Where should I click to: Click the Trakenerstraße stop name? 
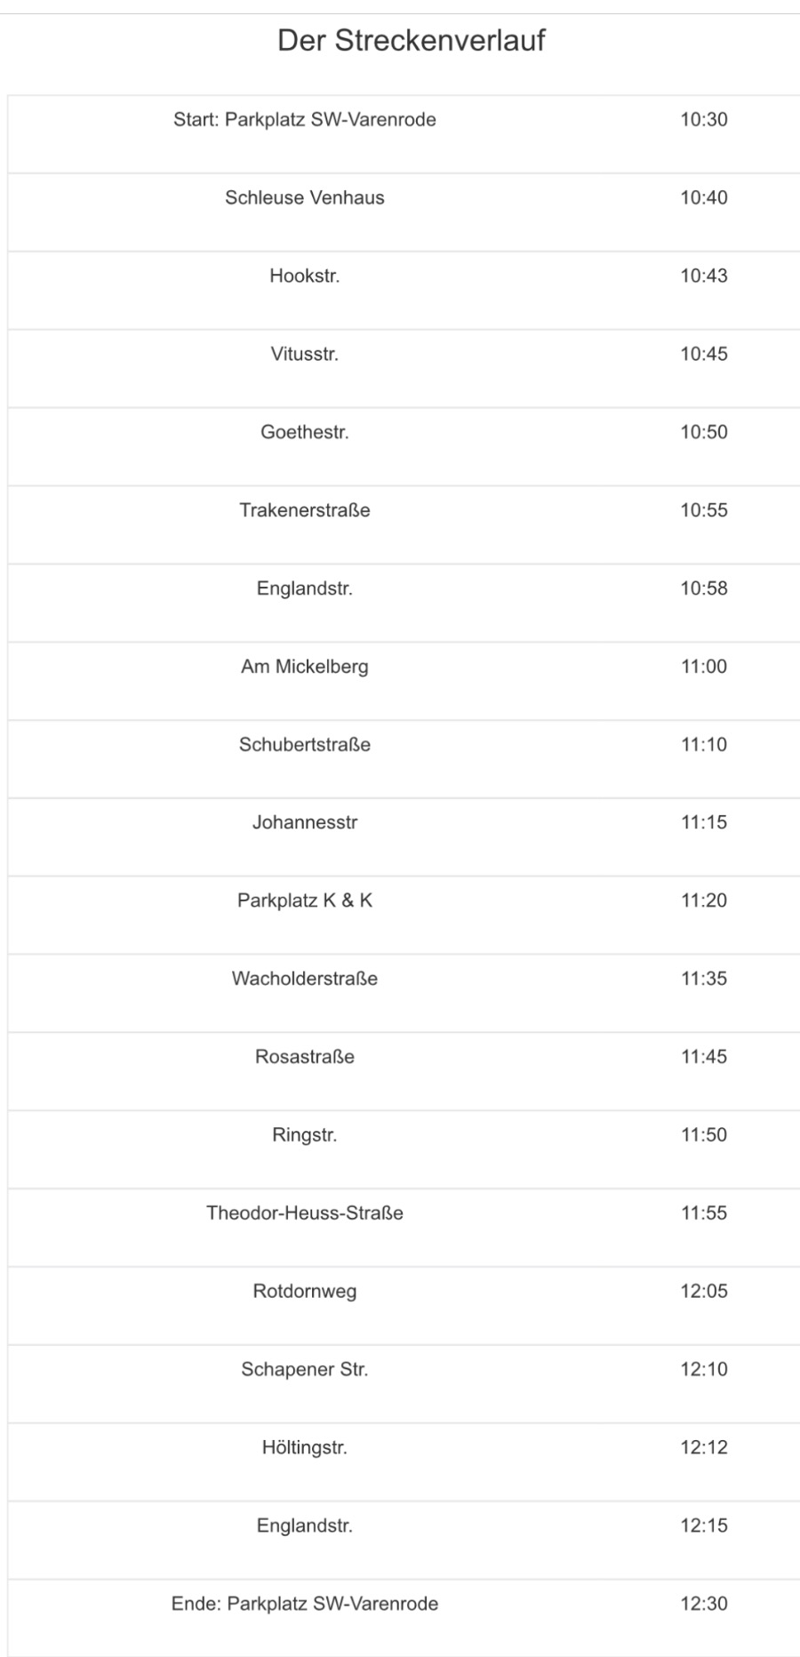point(304,511)
